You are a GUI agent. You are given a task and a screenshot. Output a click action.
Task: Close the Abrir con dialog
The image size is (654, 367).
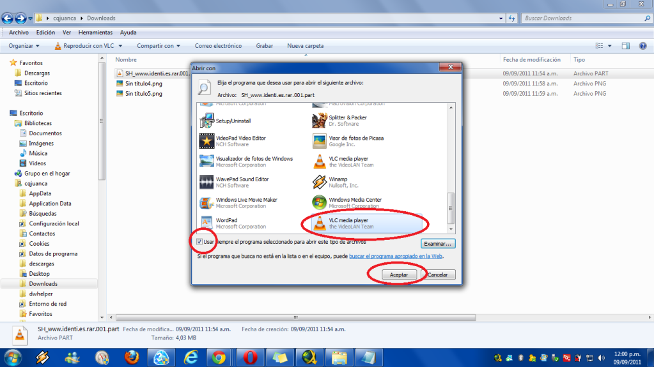(x=451, y=67)
